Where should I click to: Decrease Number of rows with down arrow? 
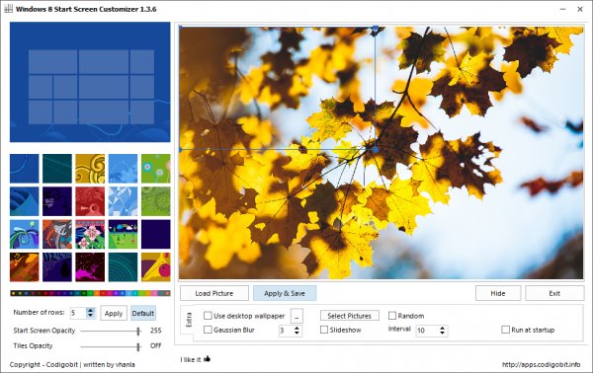click(x=90, y=315)
